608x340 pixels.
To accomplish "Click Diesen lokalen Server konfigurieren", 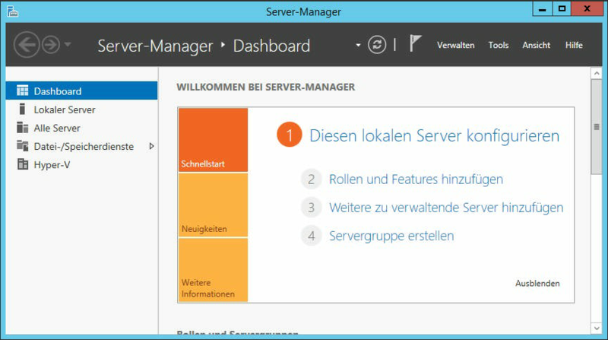I will click(x=434, y=135).
